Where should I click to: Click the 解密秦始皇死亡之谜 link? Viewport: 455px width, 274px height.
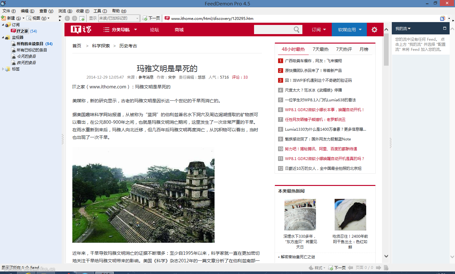(x=298, y=257)
